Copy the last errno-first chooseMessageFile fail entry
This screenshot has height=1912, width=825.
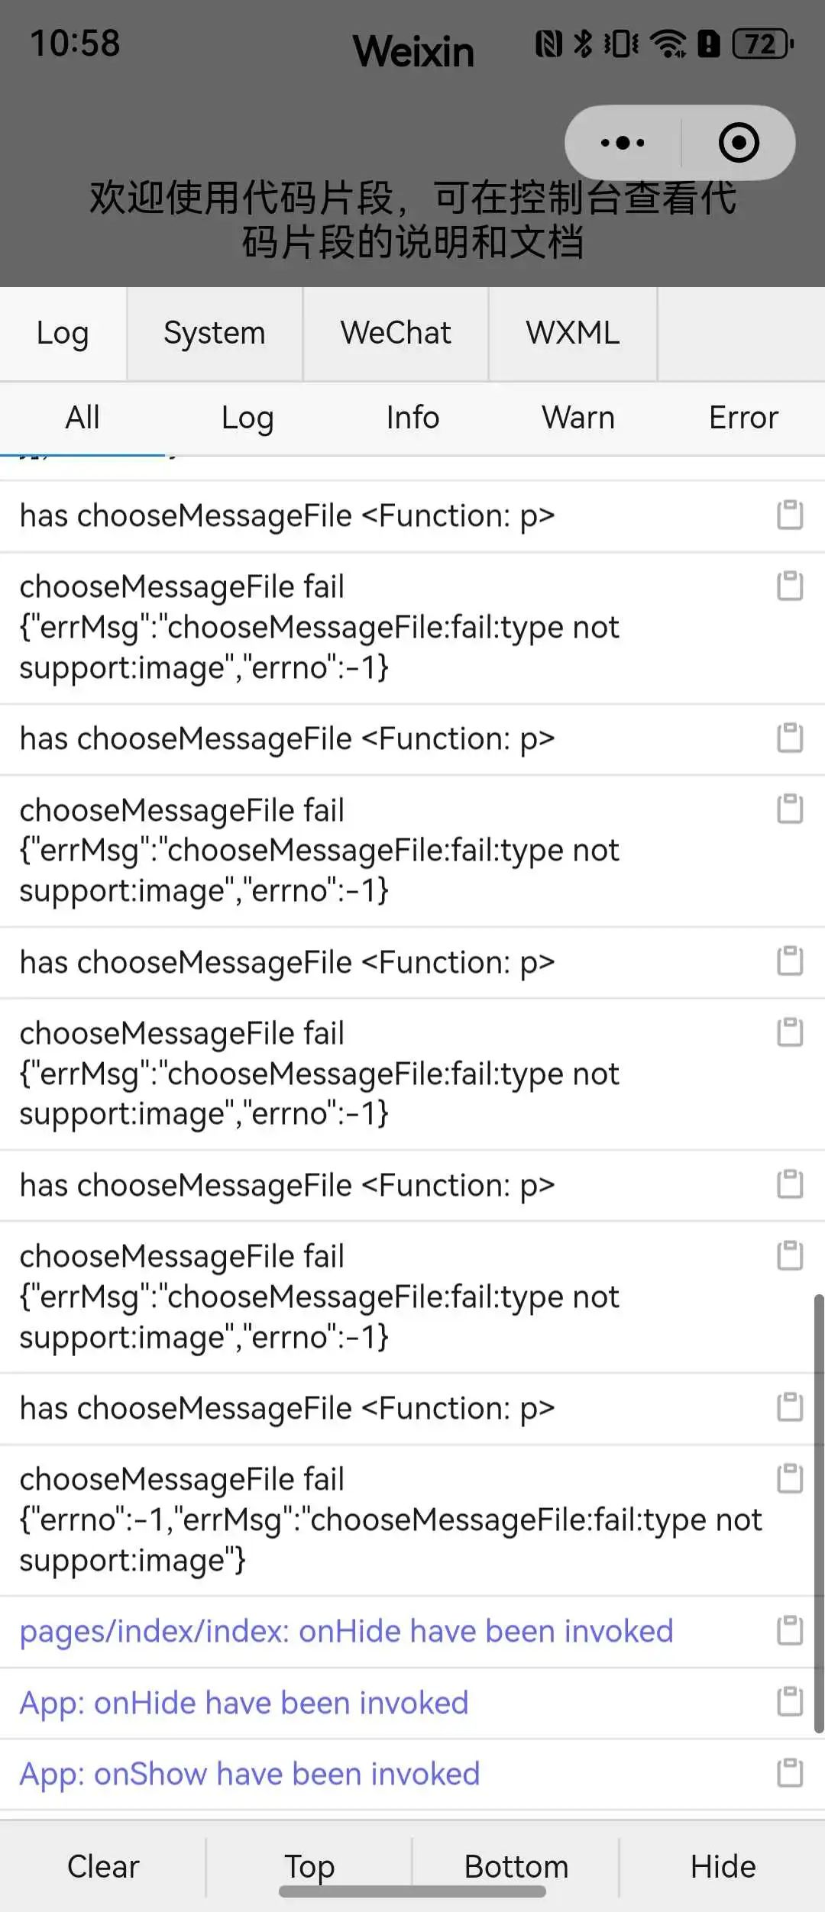point(790,1479)
